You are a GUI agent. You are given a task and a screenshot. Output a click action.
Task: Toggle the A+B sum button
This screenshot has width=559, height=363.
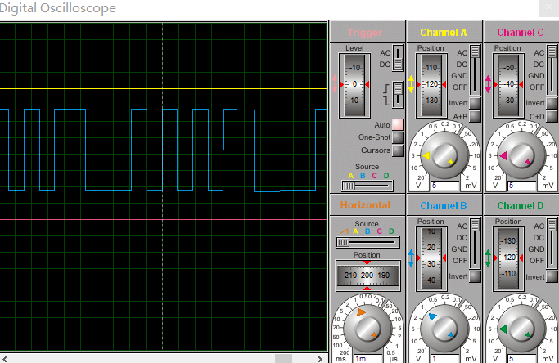pos(475,116)
